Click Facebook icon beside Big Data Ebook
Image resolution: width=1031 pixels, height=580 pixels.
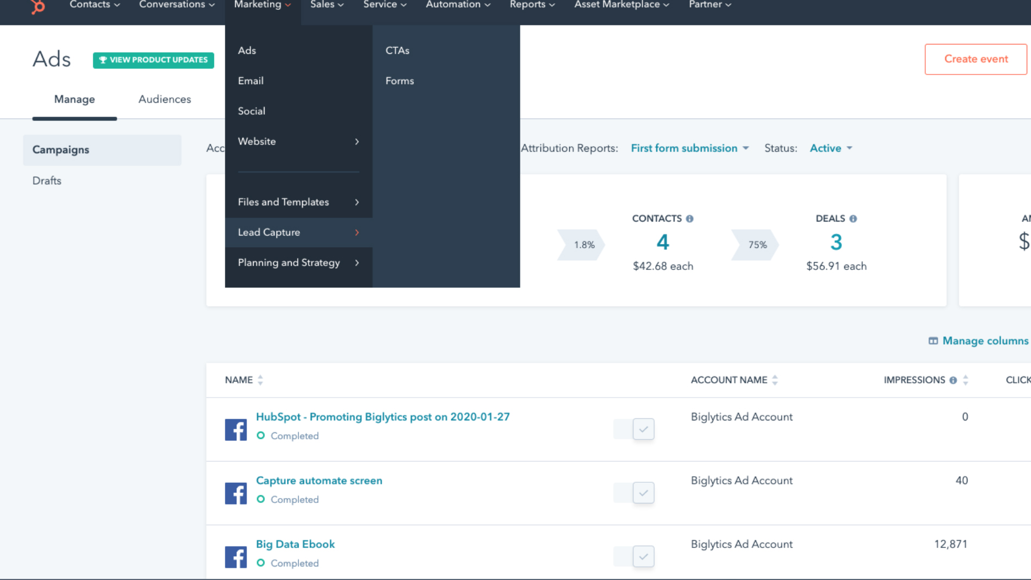[236, 557]
